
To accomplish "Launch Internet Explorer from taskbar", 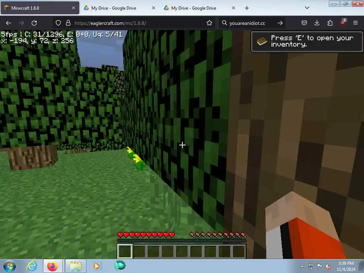I will [x=32, y=266].
